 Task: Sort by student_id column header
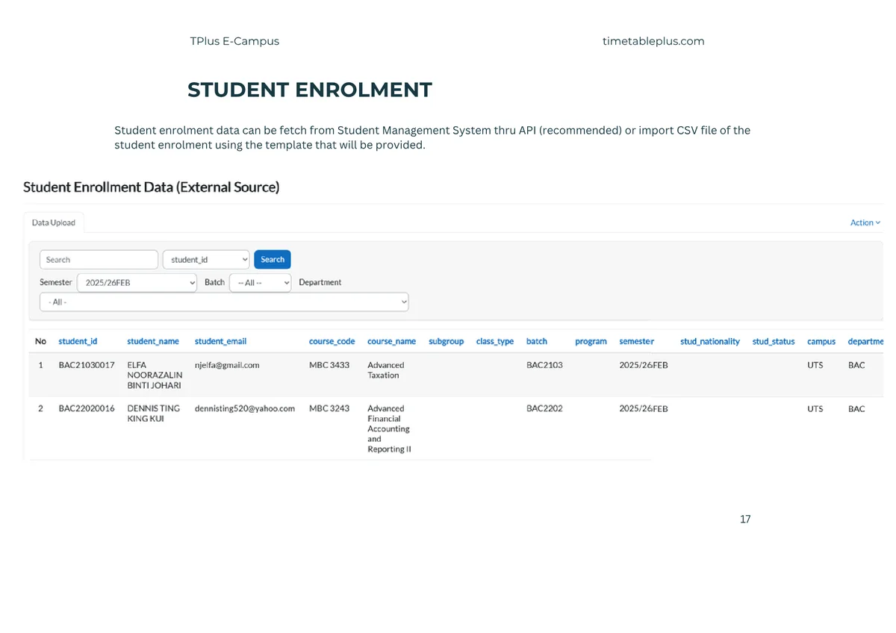click(x=78, y=341)
